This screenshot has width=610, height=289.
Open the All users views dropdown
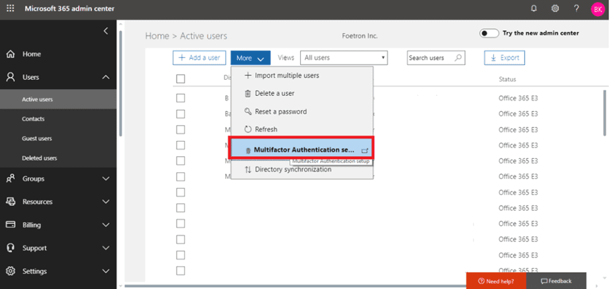344,58
